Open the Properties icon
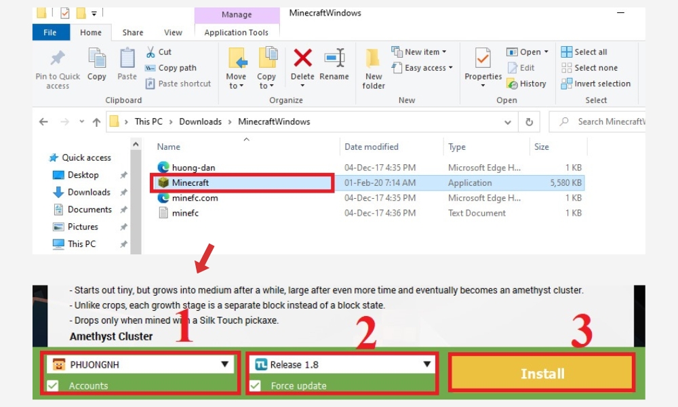Image resolution: width=678 pixels, height=407 pixels. pyautogui.click(x=483, y=58)
